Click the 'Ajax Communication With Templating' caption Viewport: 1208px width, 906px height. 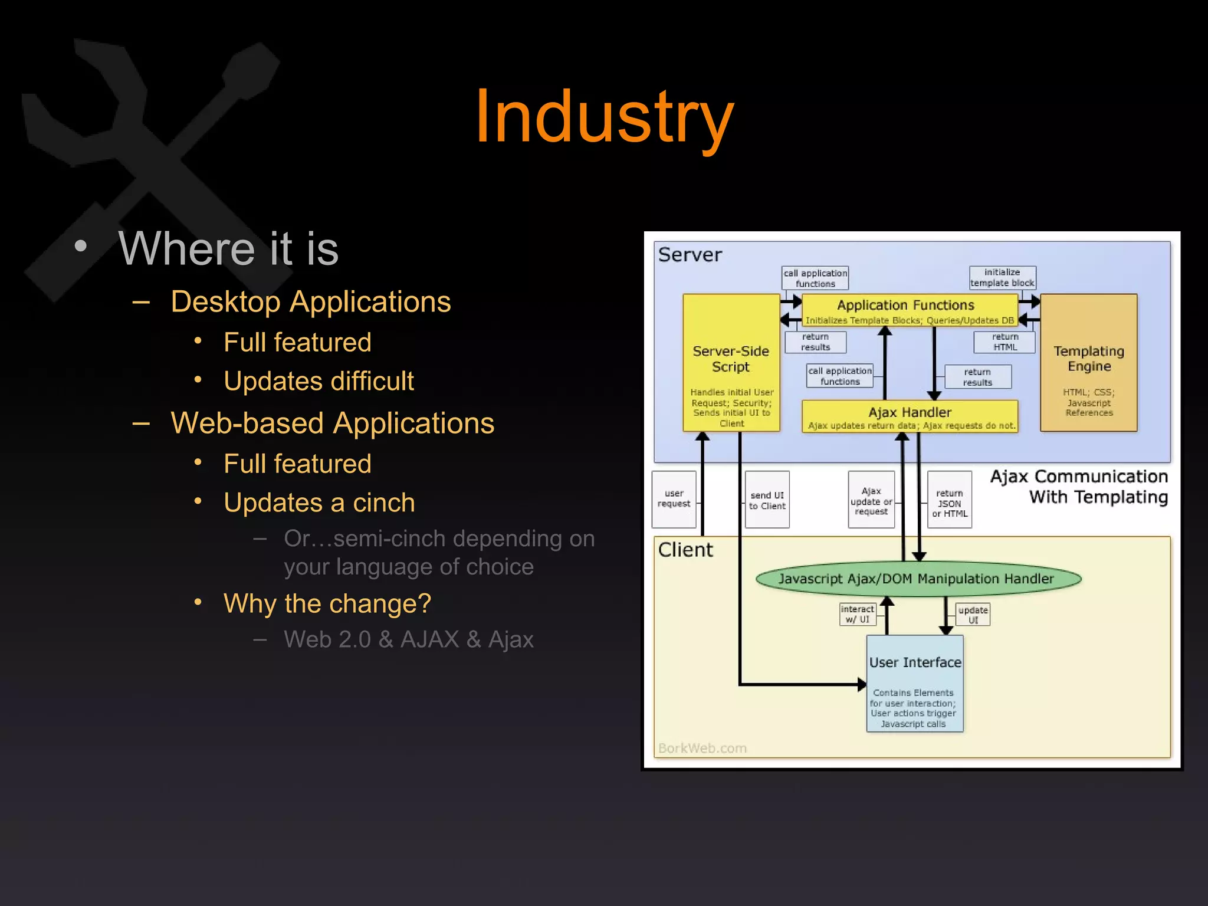coord(1079,487)
